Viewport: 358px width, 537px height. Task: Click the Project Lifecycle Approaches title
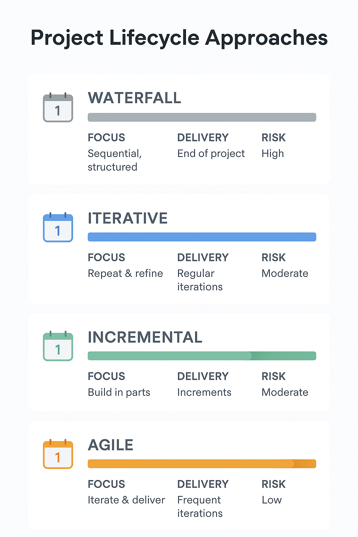[179, 38]
